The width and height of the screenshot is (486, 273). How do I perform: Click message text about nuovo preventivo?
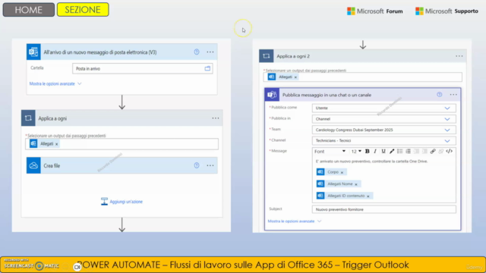click(371, 162)
